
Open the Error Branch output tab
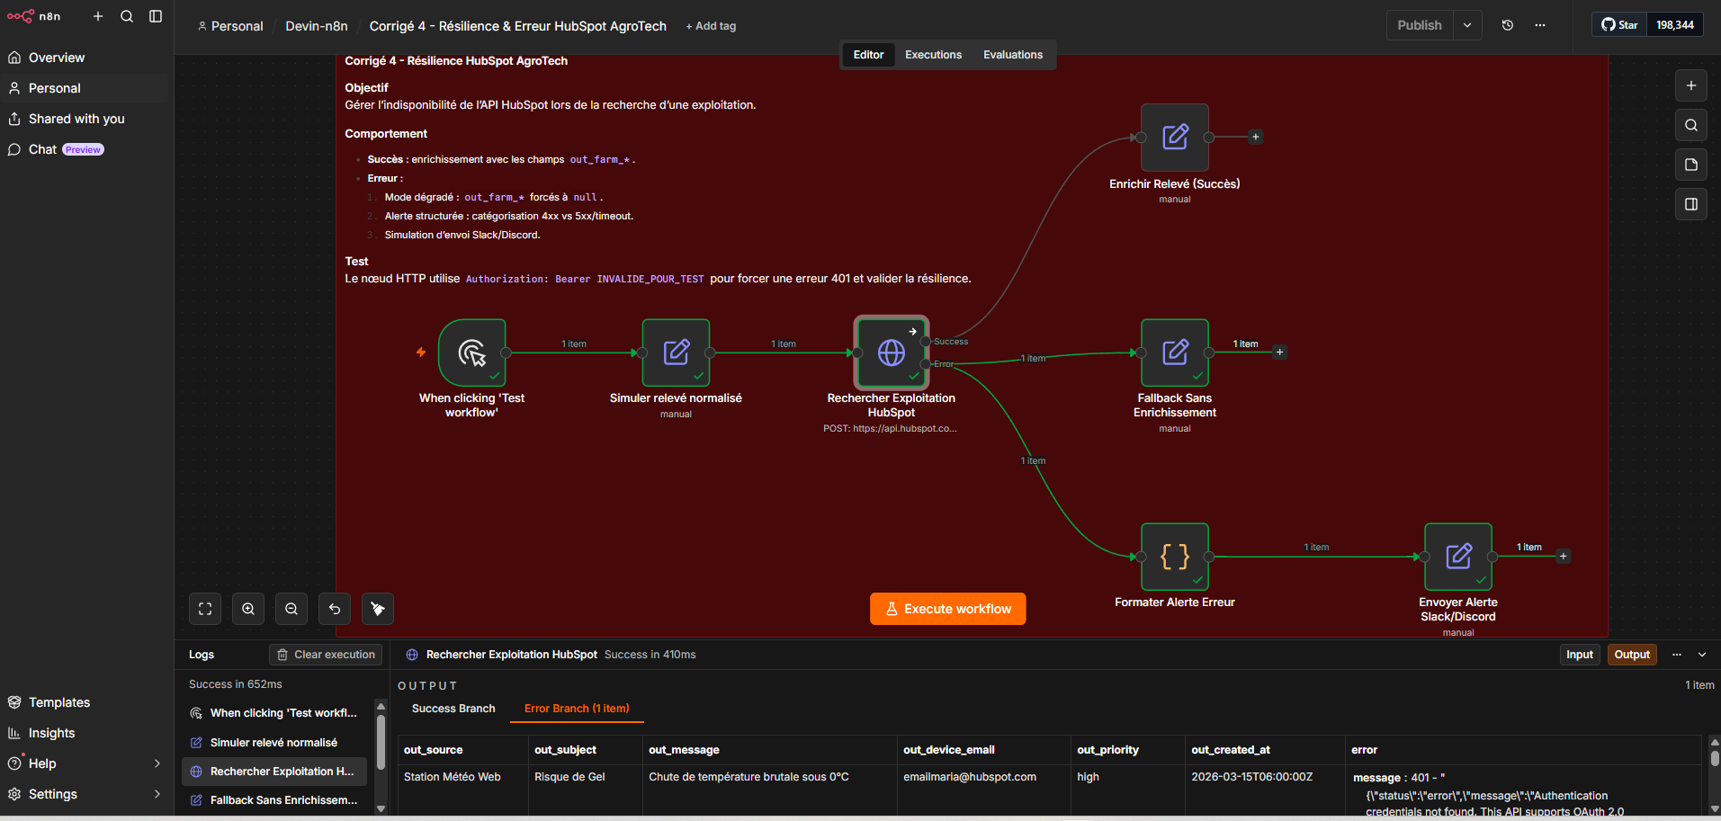point(577,709)
